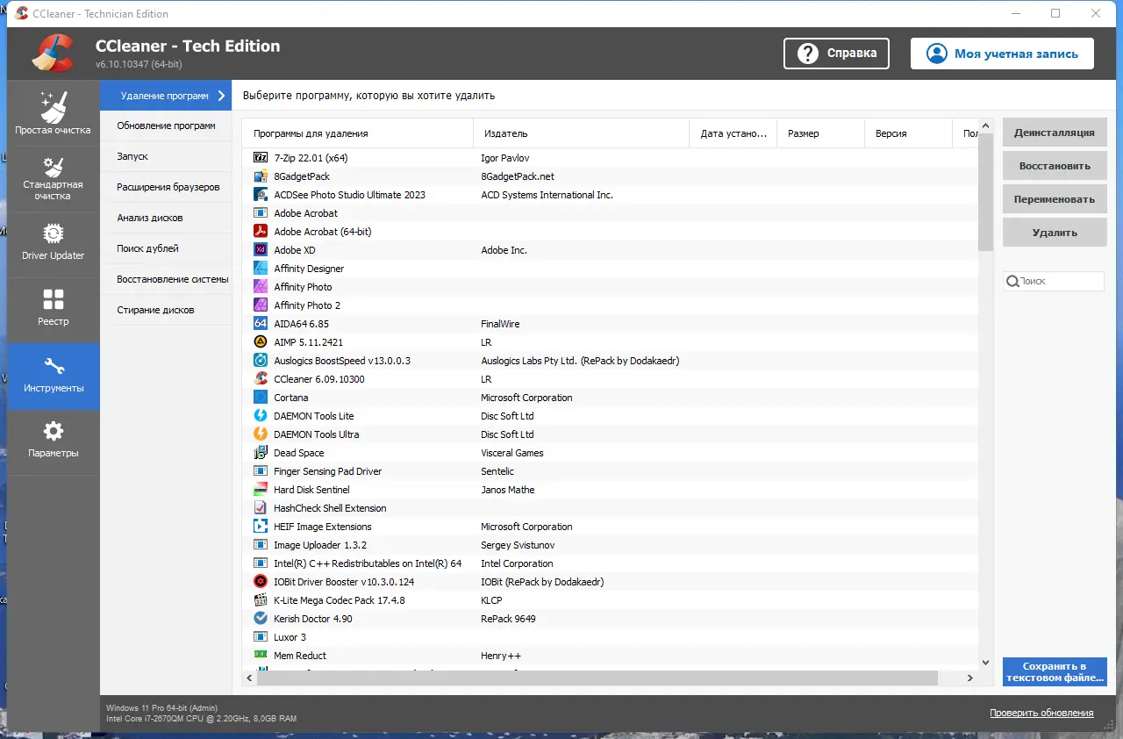Click the CCleaner logo in the header

coord(53,53)
